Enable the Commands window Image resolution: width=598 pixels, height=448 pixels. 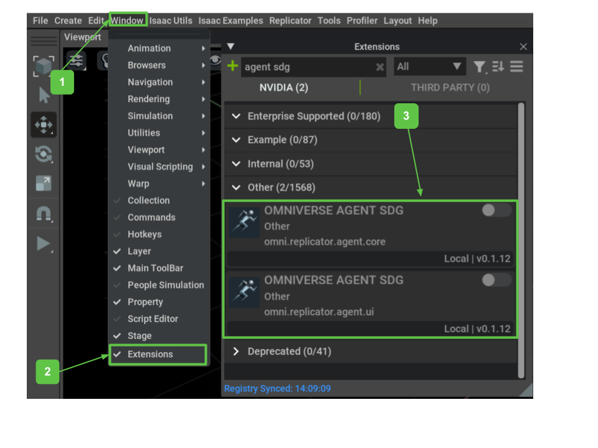point(159,217)
